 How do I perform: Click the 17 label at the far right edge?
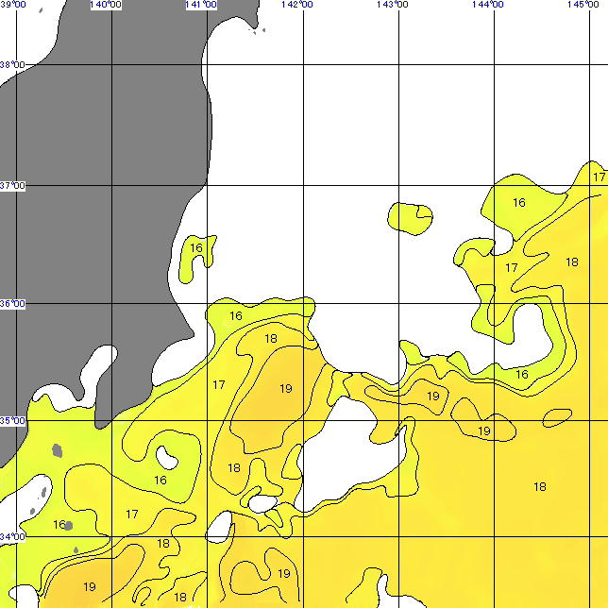(x=599, y=177)
